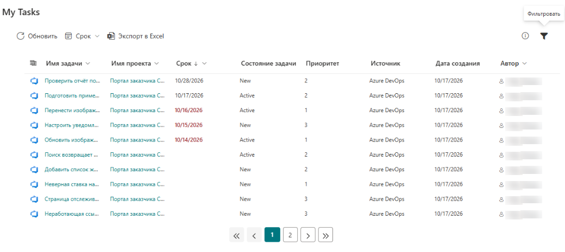Screen dimensions: 565x252
Task: Go to next page arrow button
Action: pos(308,235)
